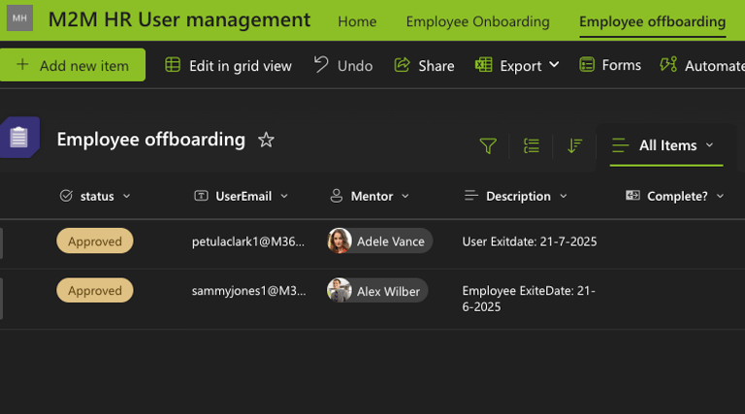The image size is (745, 414).
Task: Open the All Items view dropdown
Action: pyautogui.click(x=665, y=145)
